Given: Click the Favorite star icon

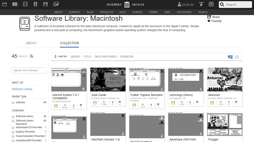Looking at the screenshot, I should [x=209, y=21].
